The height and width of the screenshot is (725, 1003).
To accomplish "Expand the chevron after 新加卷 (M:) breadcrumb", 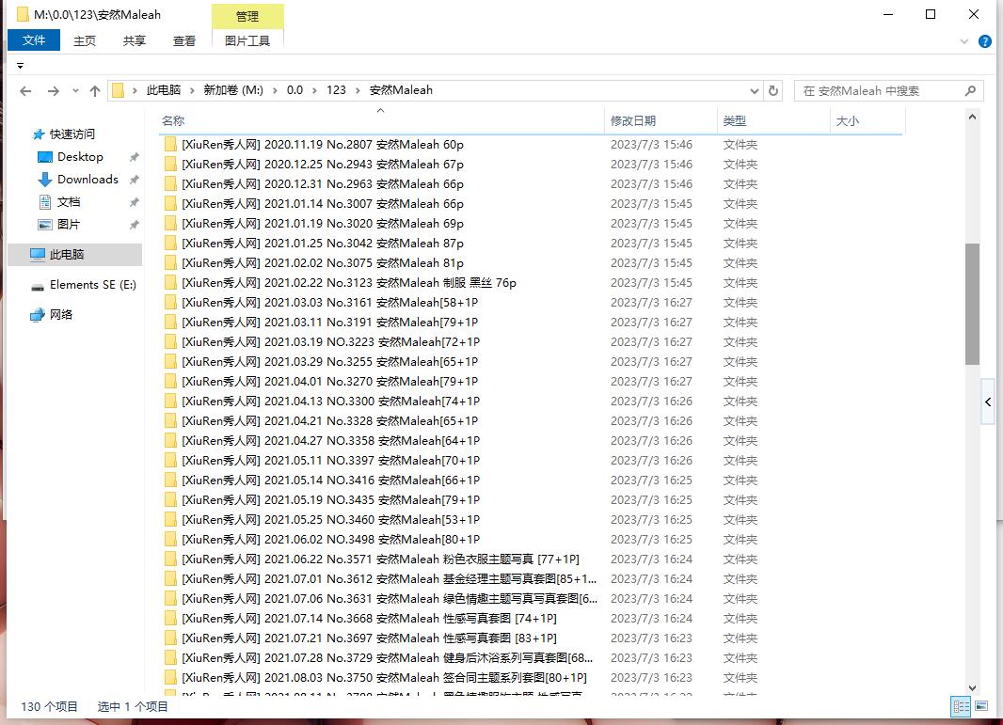I will point(275,91).
